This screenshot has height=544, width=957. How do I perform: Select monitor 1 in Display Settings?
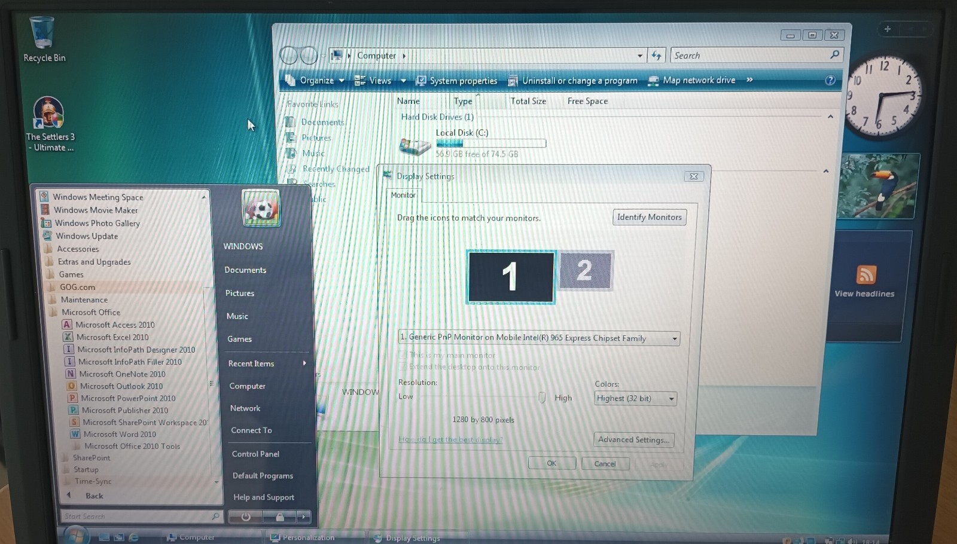click(x=511, y=277)
